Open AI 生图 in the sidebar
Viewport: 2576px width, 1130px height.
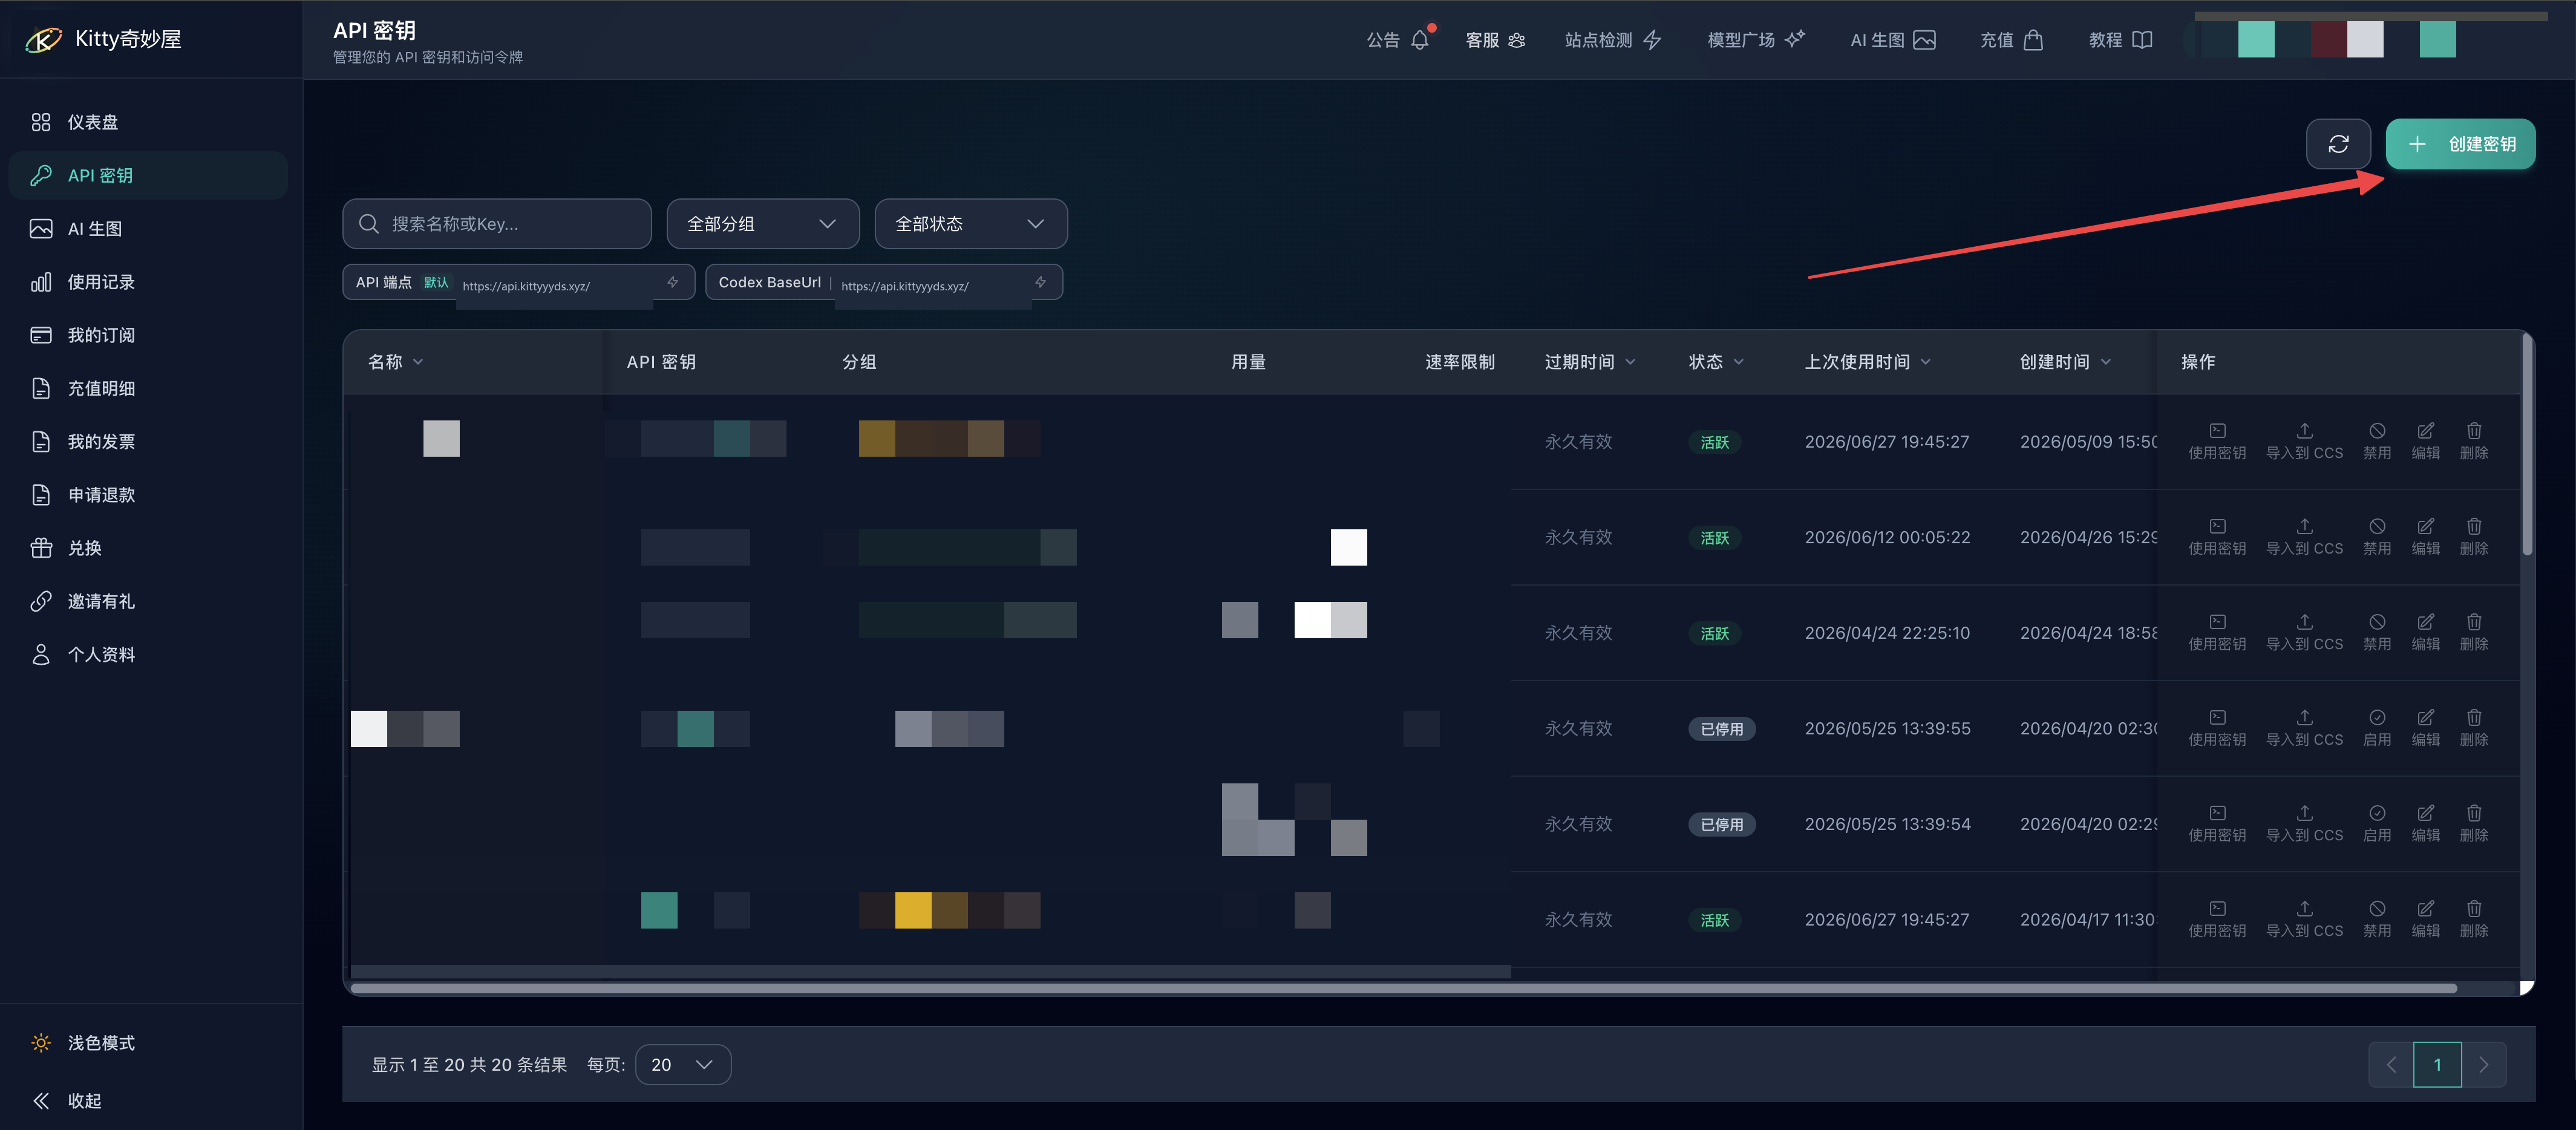click(x=148, y=229)
